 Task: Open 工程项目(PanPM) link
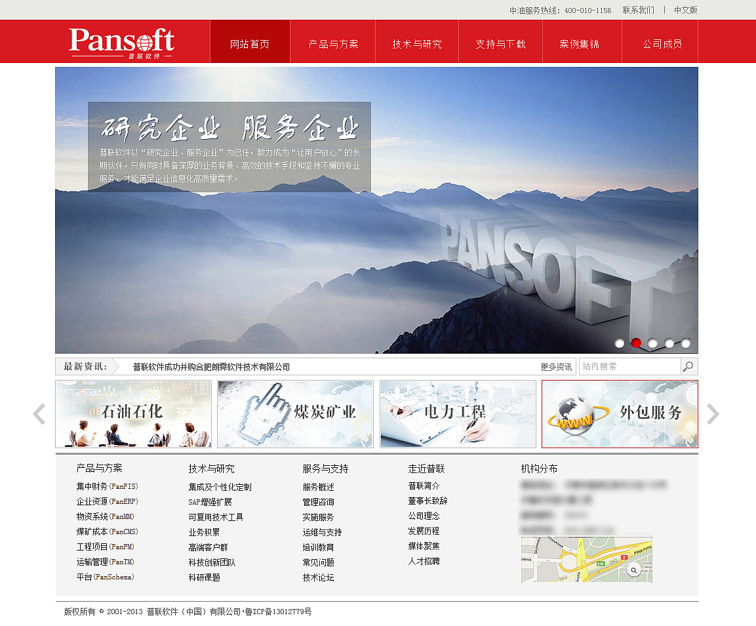pyautogui.click(x=105, y=547)
